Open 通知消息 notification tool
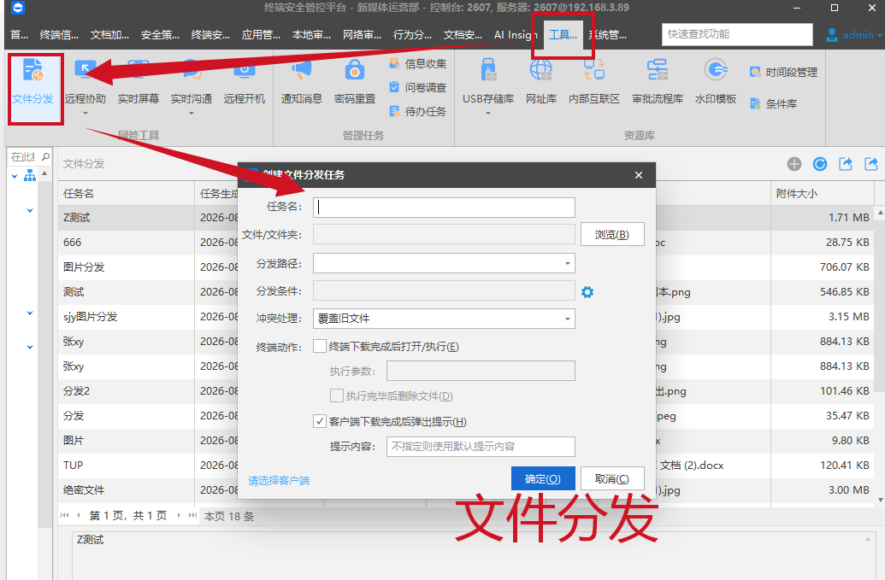The image size is (885, 580). (302, 82)
